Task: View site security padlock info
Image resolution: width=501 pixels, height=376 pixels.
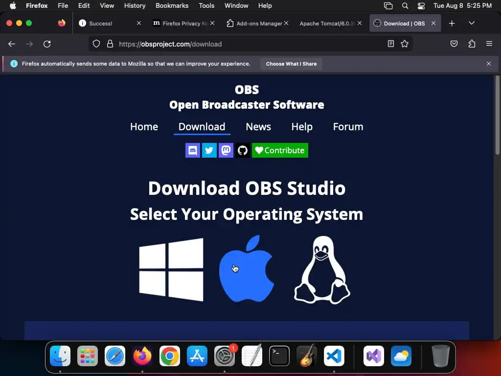Action: tap(110, 44)
